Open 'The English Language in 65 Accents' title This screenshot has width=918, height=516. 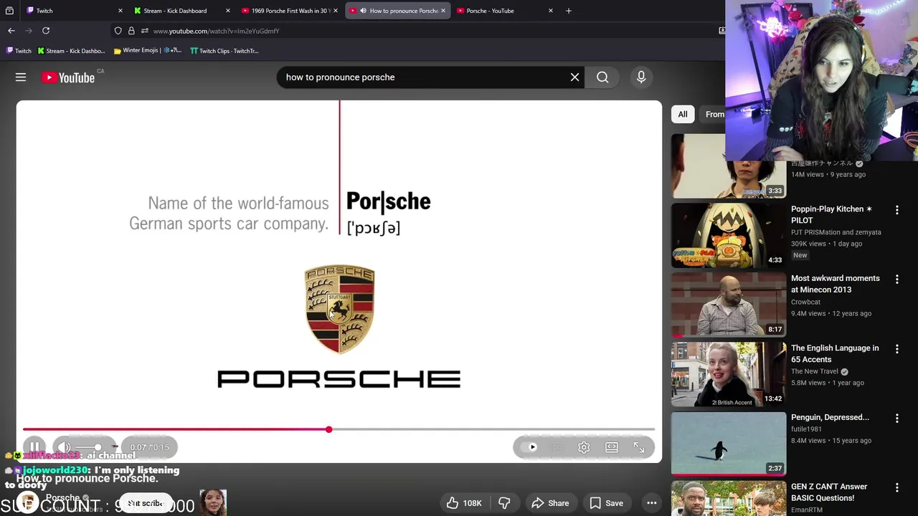835,353
